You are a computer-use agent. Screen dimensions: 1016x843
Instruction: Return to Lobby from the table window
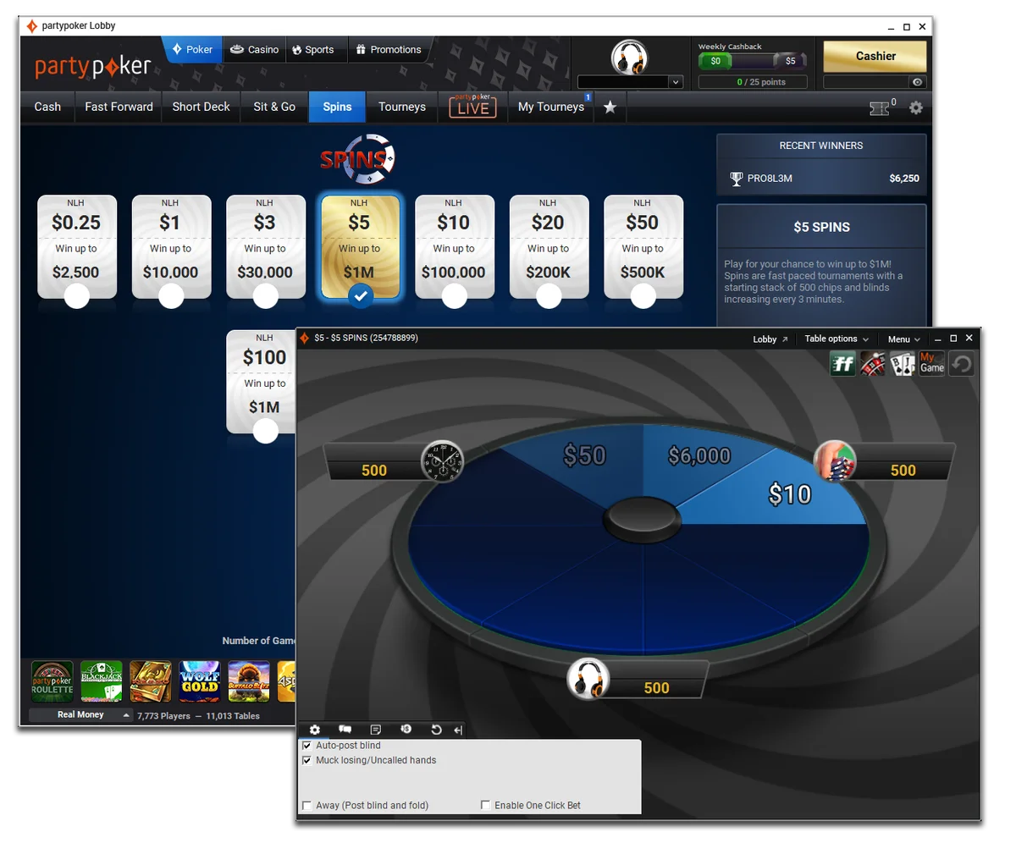pos(770,339)
